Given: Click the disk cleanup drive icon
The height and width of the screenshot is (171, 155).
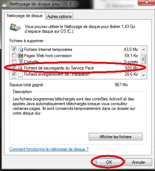Looking at the screenshot, I should pyautogui.click(x=15, y=28).
